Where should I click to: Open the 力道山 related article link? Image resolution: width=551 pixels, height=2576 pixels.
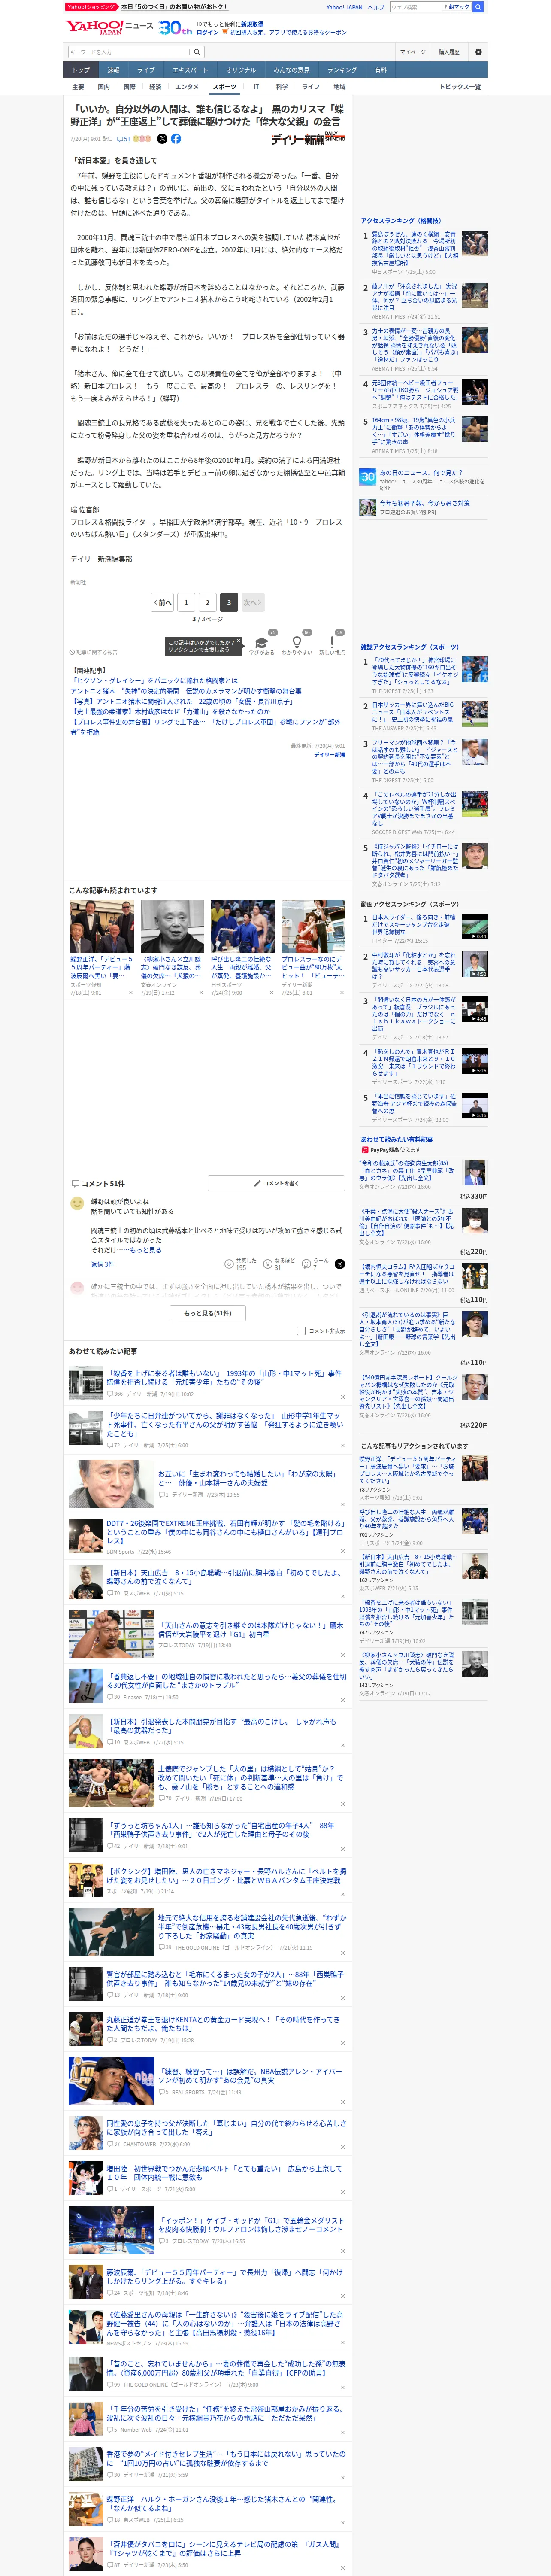(x=170, y=712)
